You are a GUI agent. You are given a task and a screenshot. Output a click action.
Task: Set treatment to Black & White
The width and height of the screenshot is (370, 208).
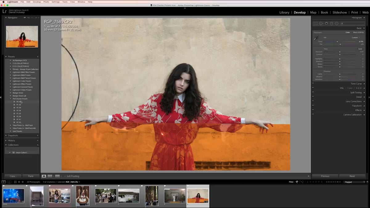[x=358, y=32]
